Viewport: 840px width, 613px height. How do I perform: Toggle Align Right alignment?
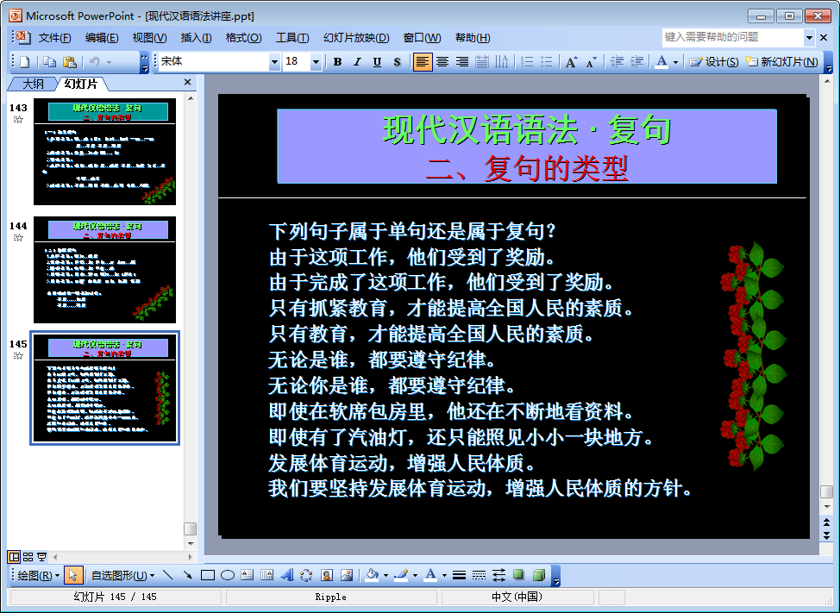(462, 62)
